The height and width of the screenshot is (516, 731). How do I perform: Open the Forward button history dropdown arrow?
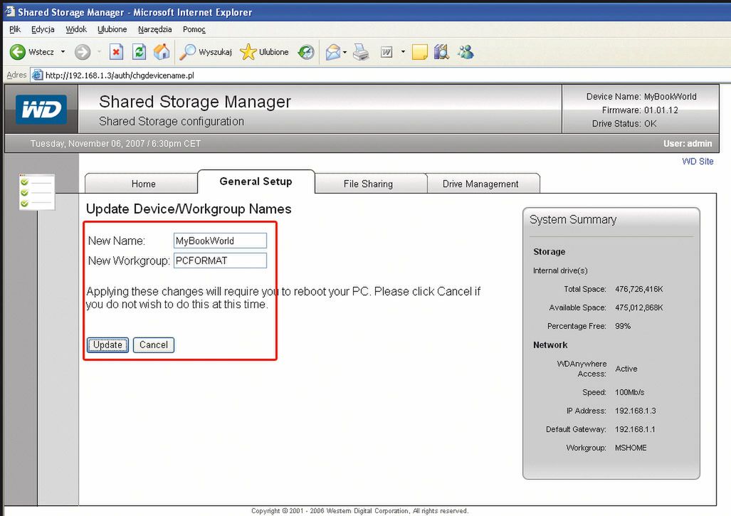click(100, 52)
